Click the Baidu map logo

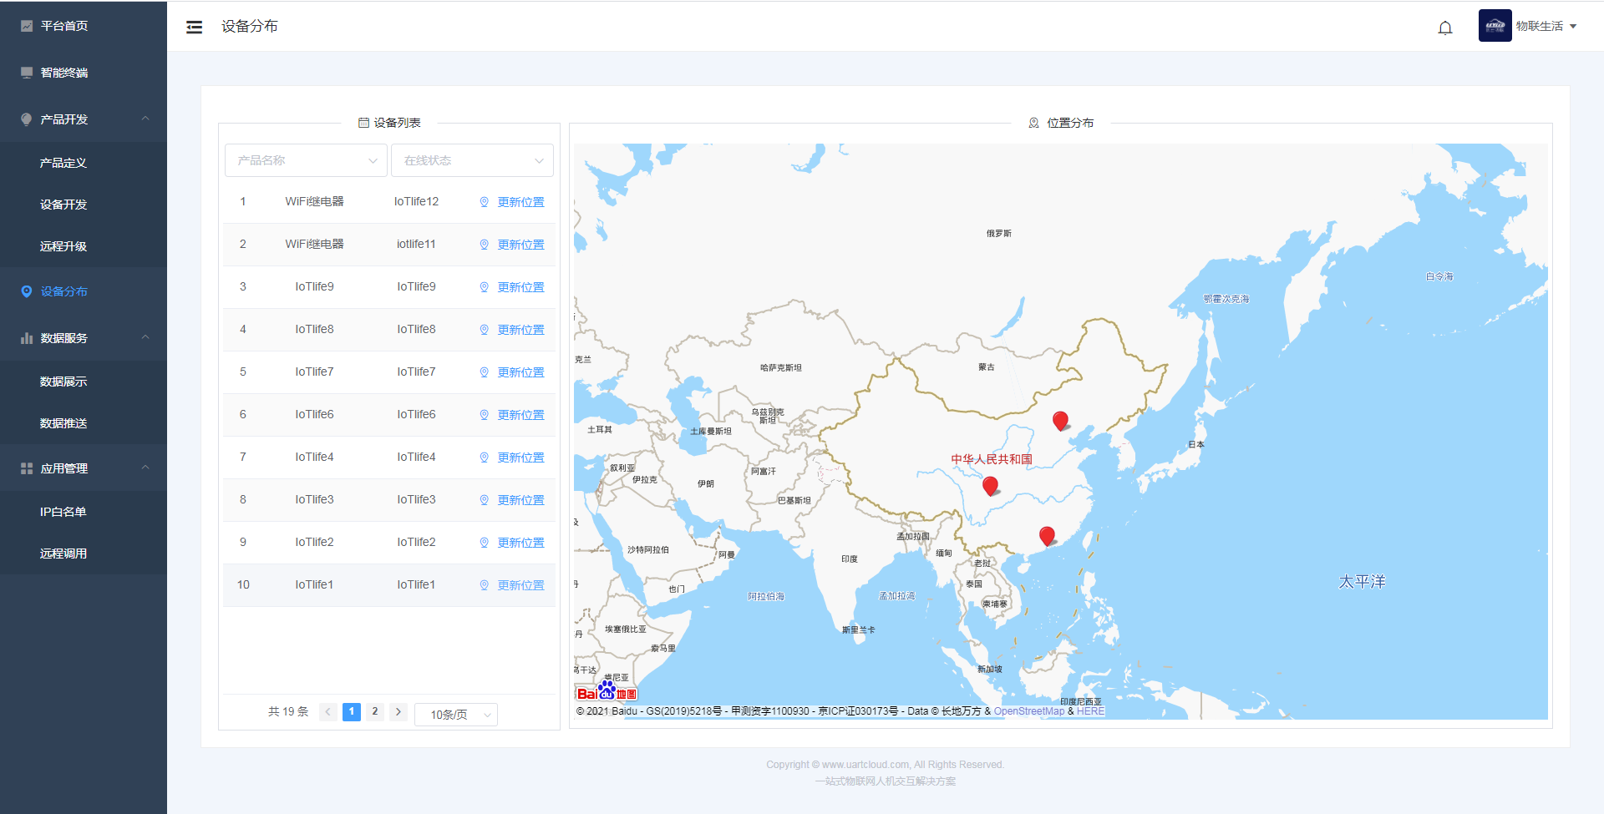coord(607,691)
